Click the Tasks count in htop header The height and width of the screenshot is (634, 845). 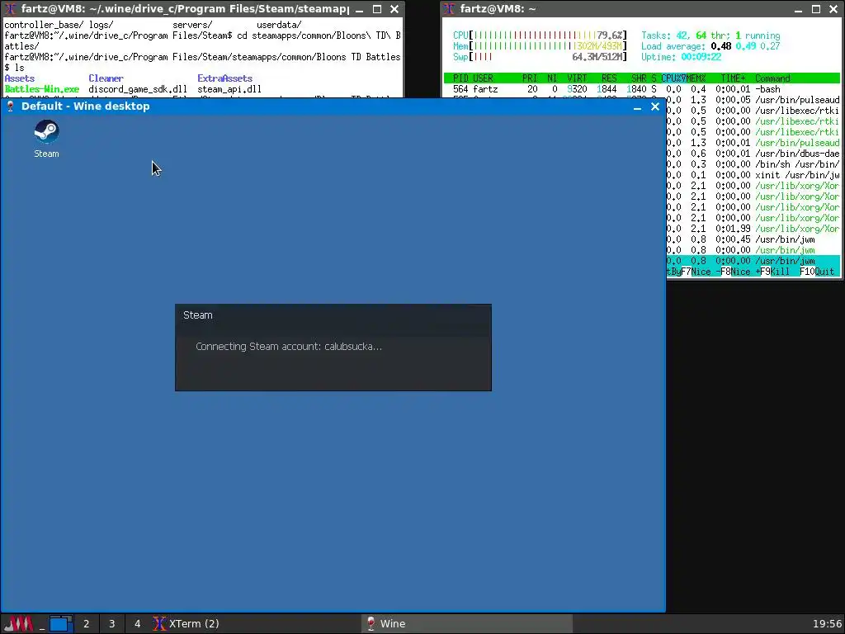coord(710,35)
